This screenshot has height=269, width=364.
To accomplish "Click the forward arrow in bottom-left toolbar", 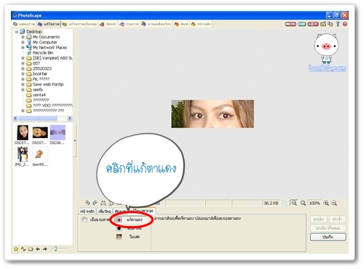I will (45, 249).
